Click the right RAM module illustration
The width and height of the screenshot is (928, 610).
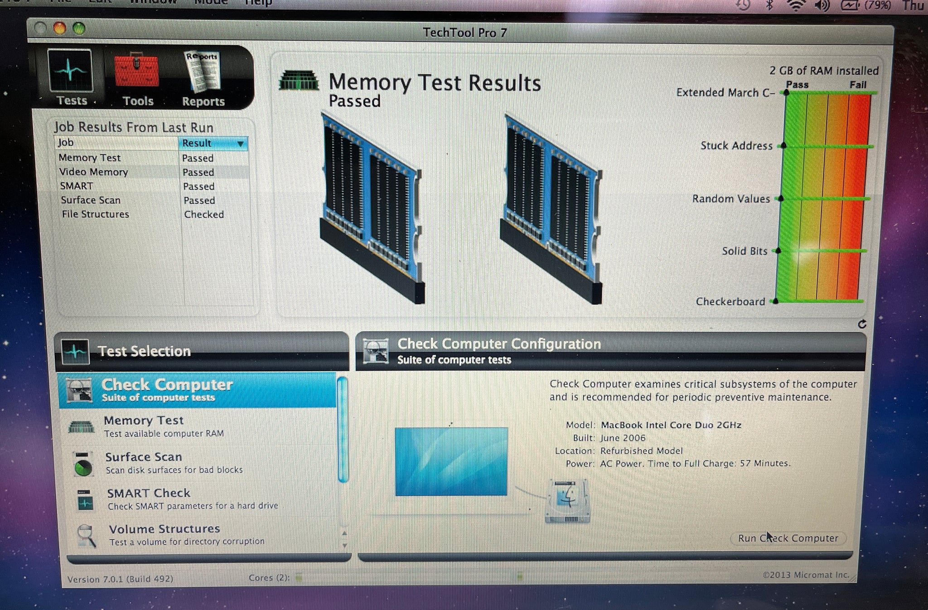click(552, 208)
